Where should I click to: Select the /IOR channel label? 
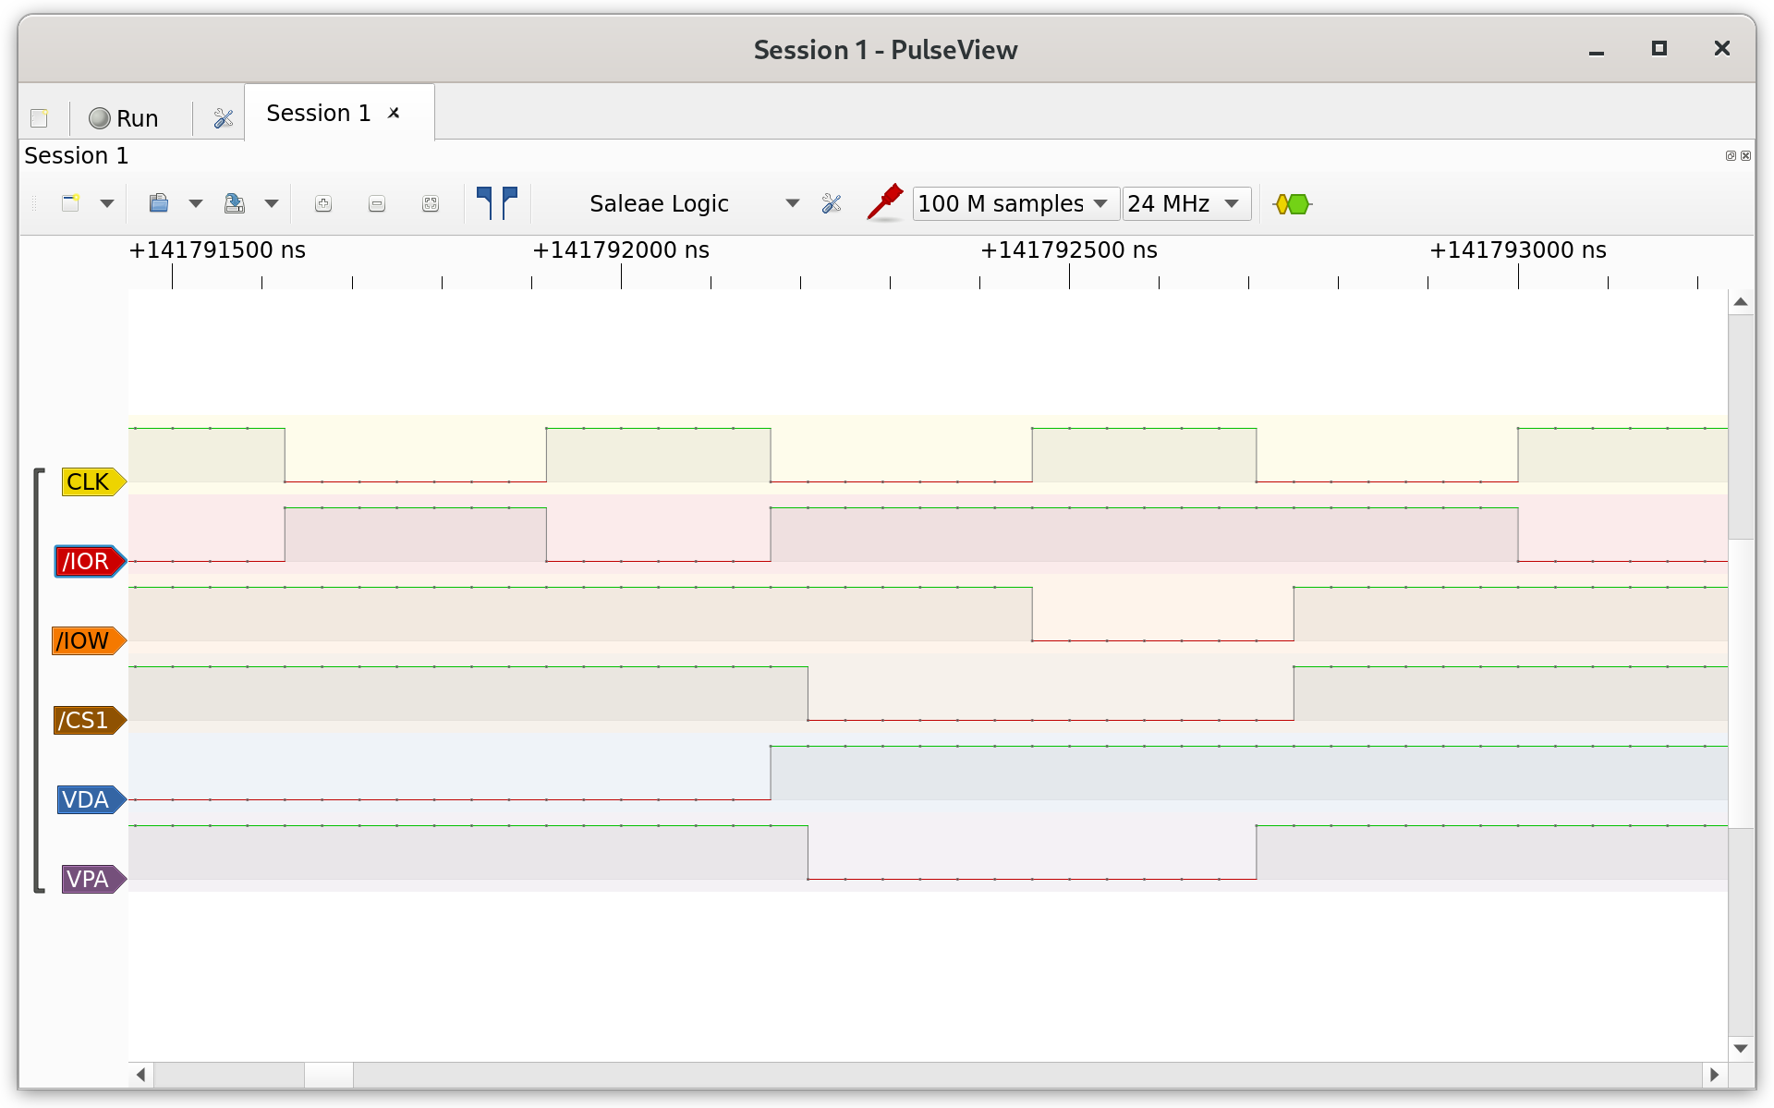(x=87, y=562)
